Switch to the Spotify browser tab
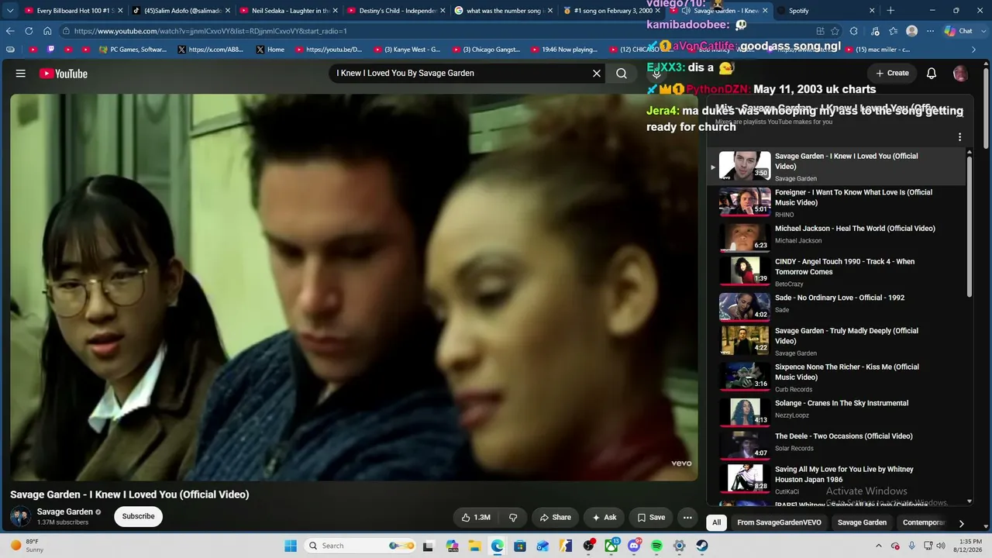This screenshot has height=558, width=992. click(x=826, y=11)
